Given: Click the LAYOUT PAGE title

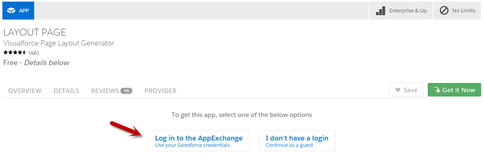Looking at the screenshot, I should (x=35, y=33).
